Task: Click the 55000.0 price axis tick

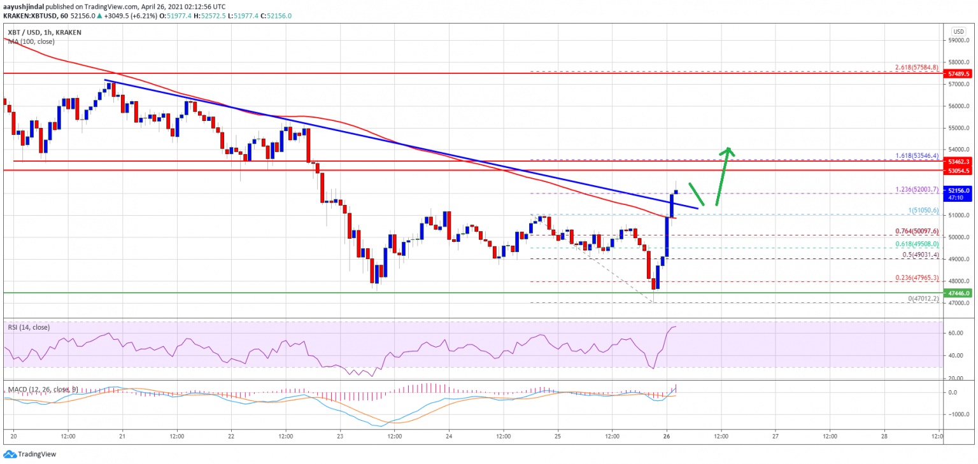Action: click(960, 128)
